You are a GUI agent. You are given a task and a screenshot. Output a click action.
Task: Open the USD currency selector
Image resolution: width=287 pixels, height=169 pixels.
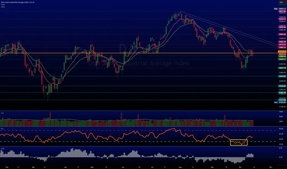[281, 2]
